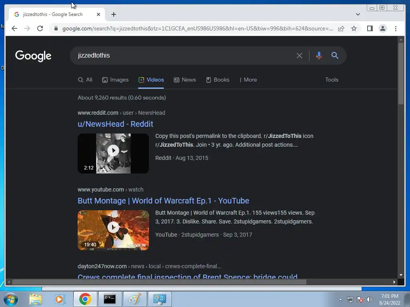Image resolution: width=410 pixels, height=307 pixels.
Task: Click the browser forward arrow
Action: tap(27, 28)
